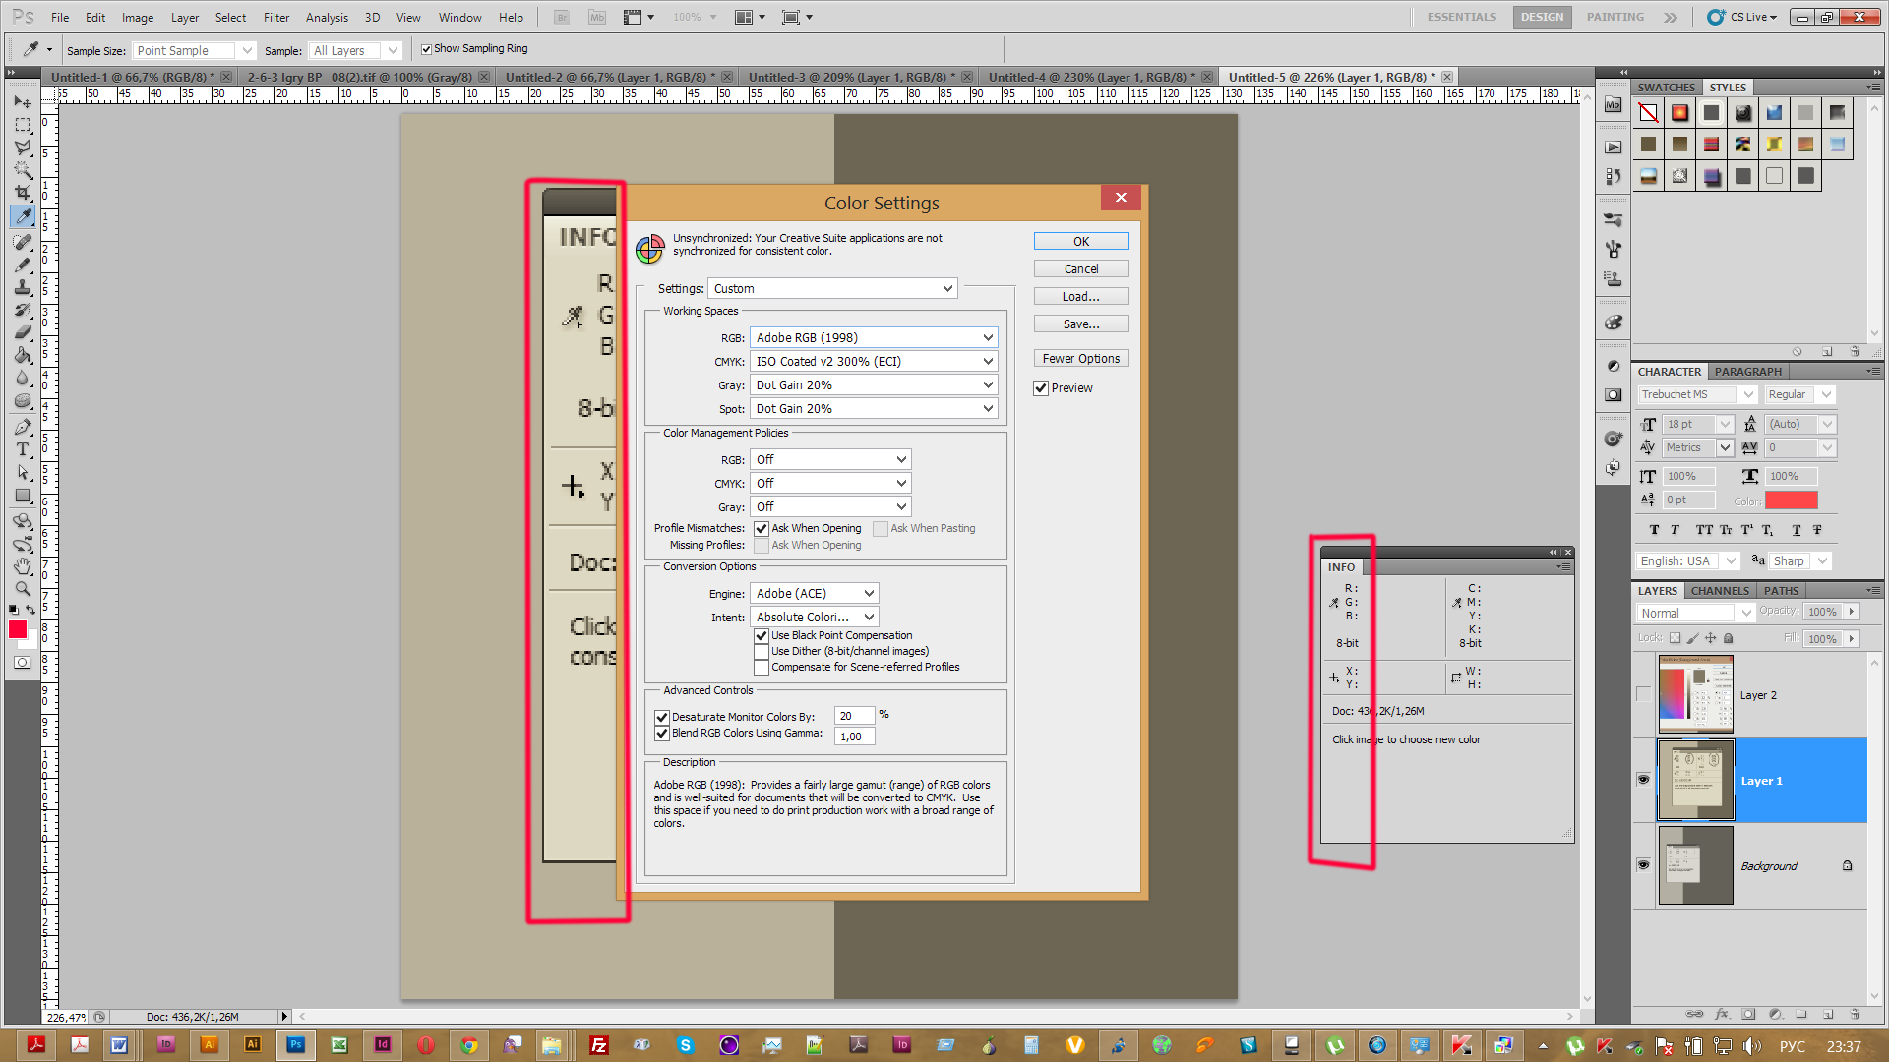Image resolution: width=1889 pixels, height=1062 pixels.
Task: Select the Zoom tool
Action: (23, 589)
